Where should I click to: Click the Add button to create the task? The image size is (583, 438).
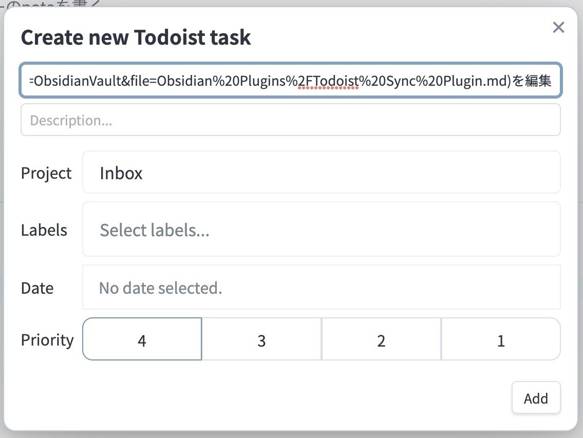point(536,398)
